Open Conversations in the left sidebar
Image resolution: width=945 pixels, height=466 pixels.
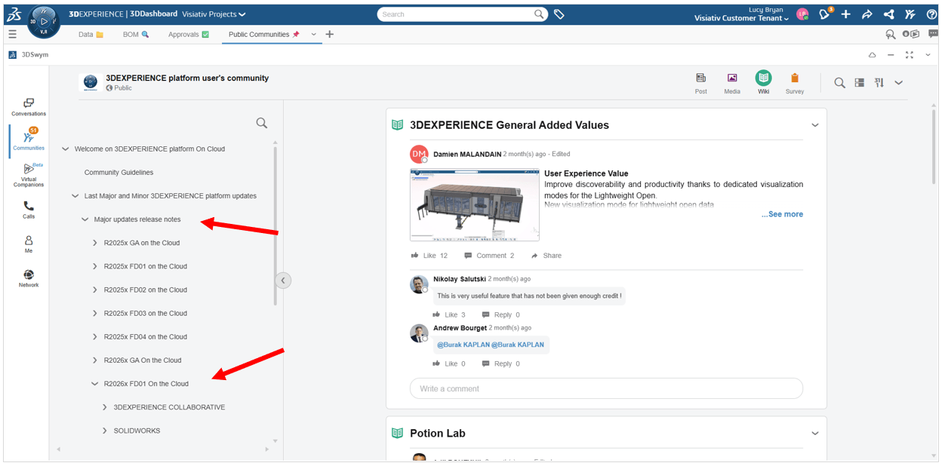point(29,106)
